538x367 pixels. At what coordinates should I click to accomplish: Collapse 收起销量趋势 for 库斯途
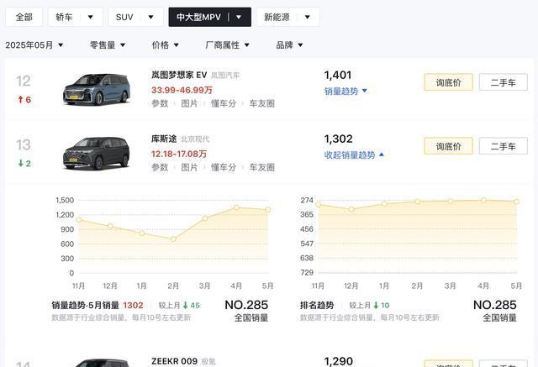point(354,155)
